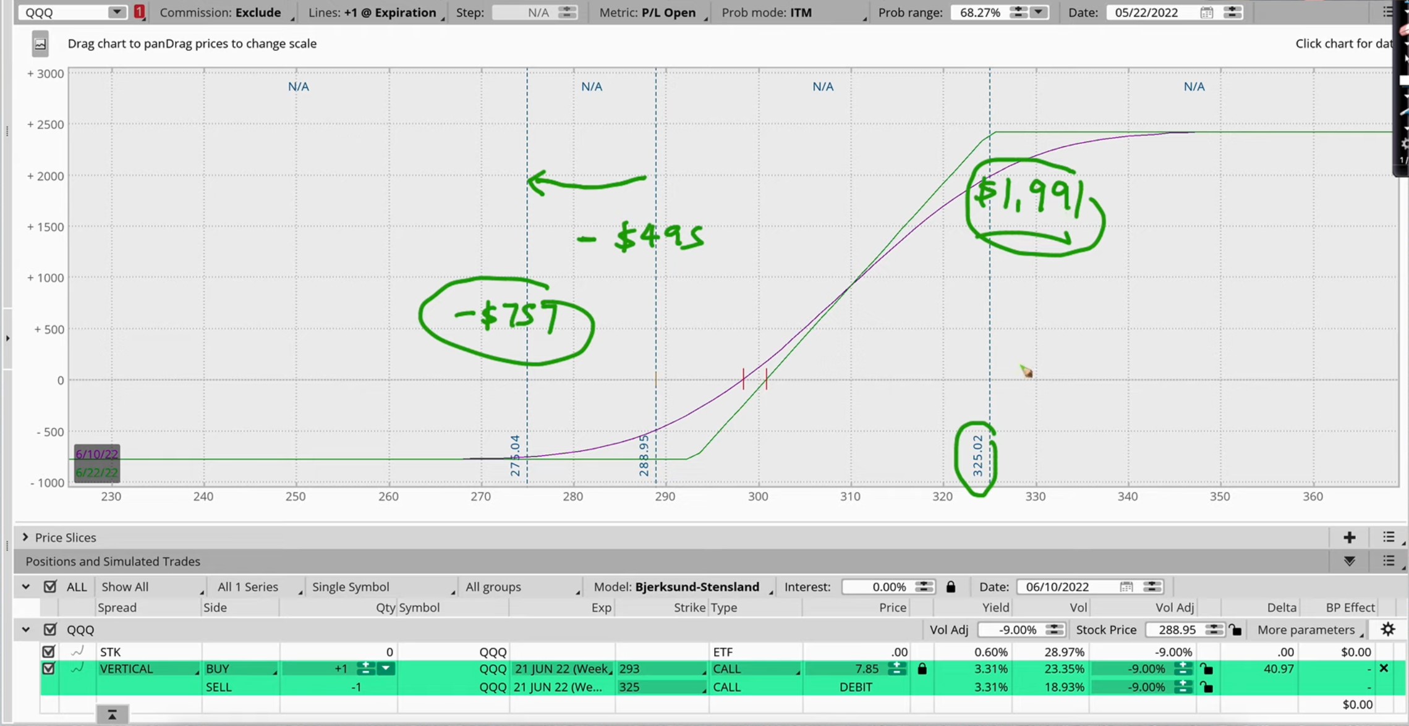Expand the Price Slices section

(25, 537)
